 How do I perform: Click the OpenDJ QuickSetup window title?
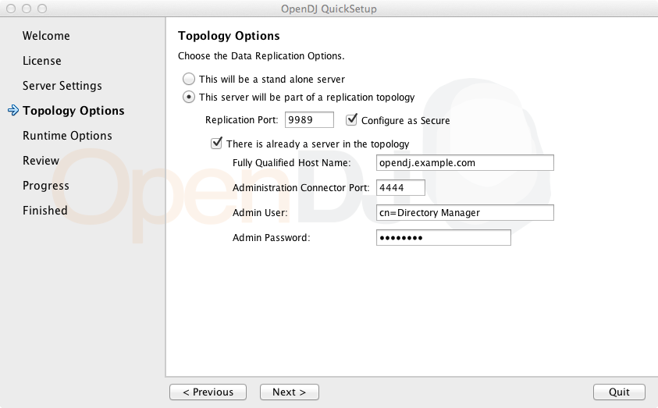click(329, 9)
